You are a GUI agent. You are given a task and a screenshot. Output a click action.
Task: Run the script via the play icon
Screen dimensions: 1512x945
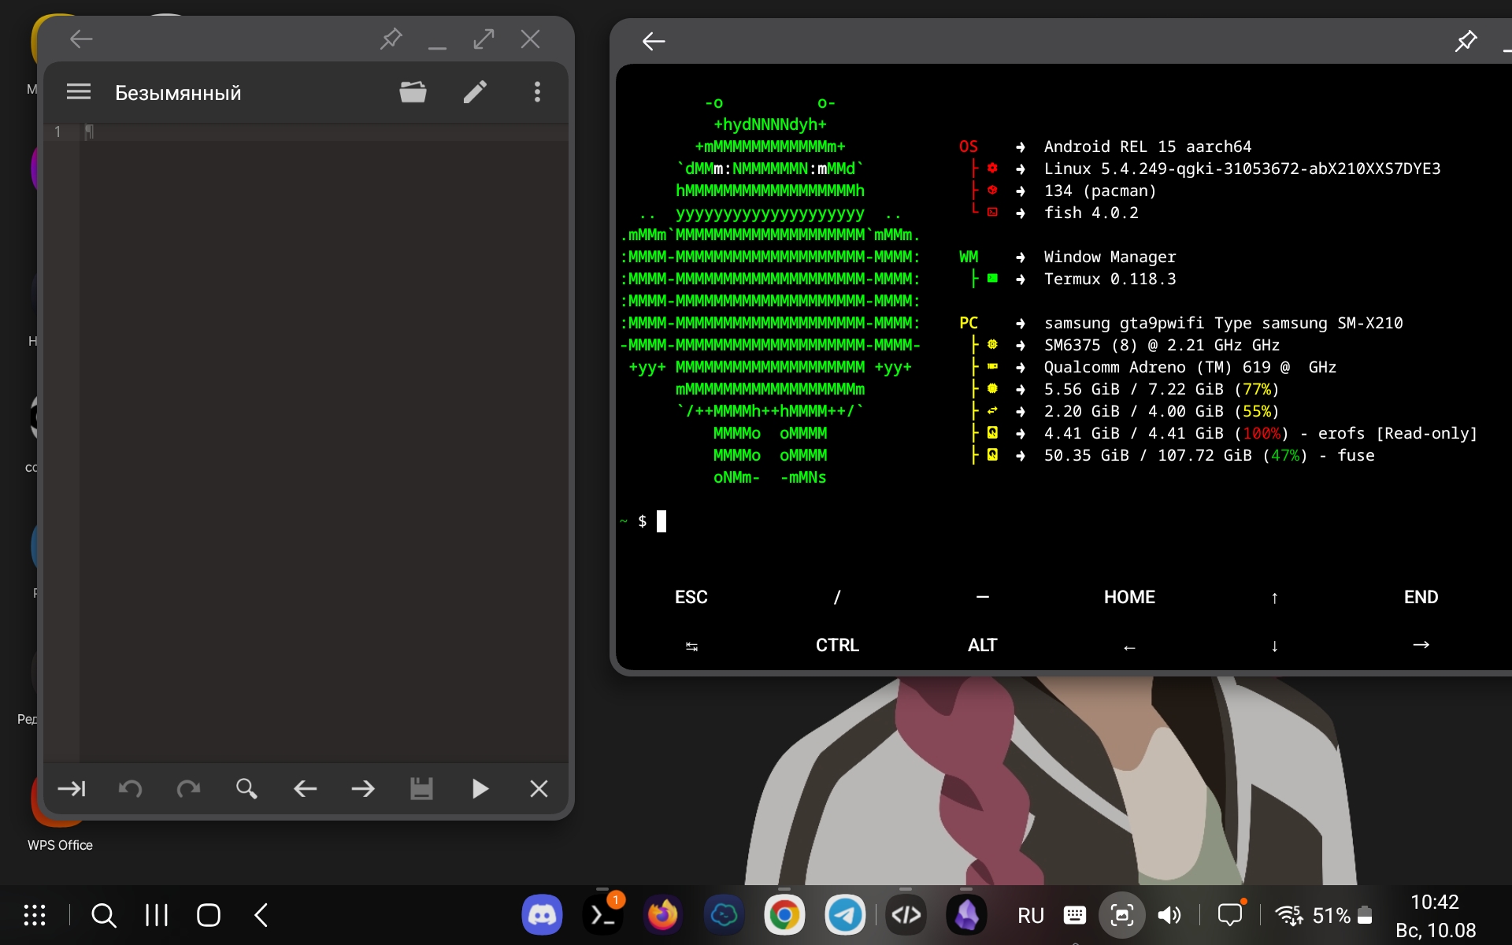pos(480,789)
